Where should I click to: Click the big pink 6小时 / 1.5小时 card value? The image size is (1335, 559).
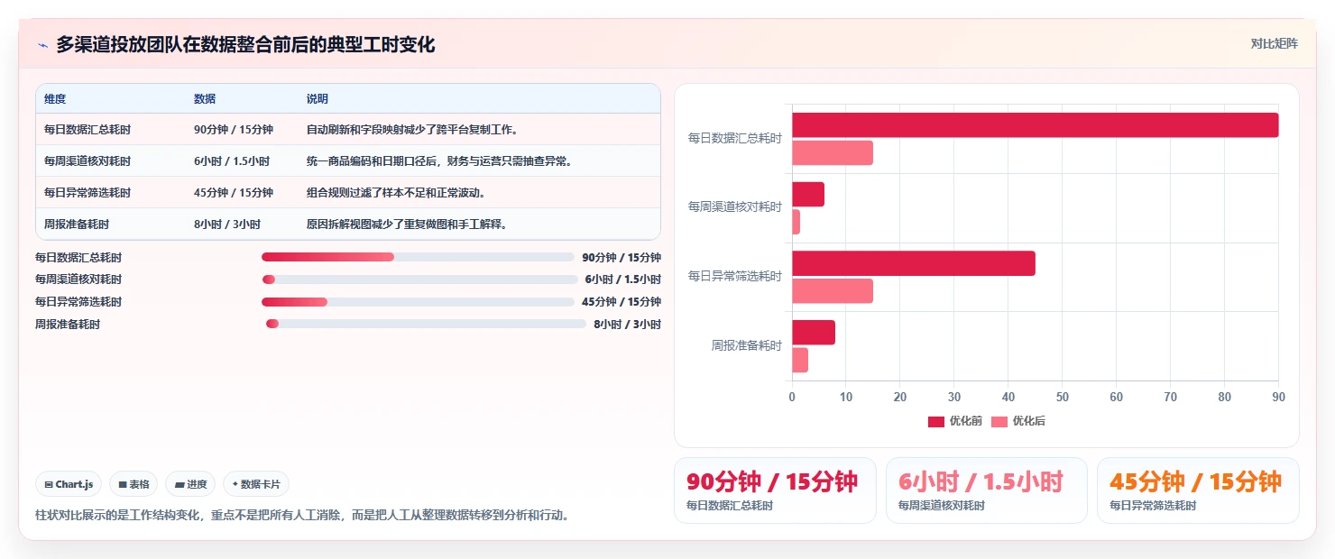pyautogui.click(x=981, y=481)
